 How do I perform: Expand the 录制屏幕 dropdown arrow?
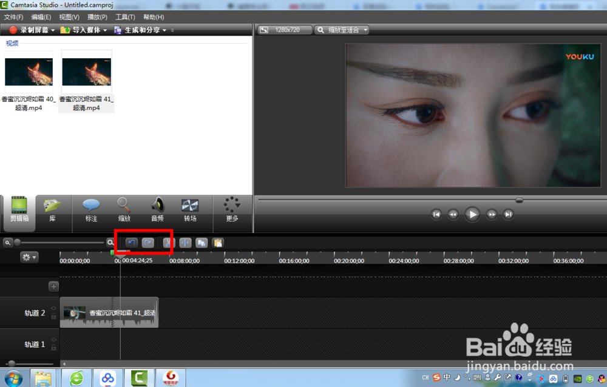(x=53, y=30)
